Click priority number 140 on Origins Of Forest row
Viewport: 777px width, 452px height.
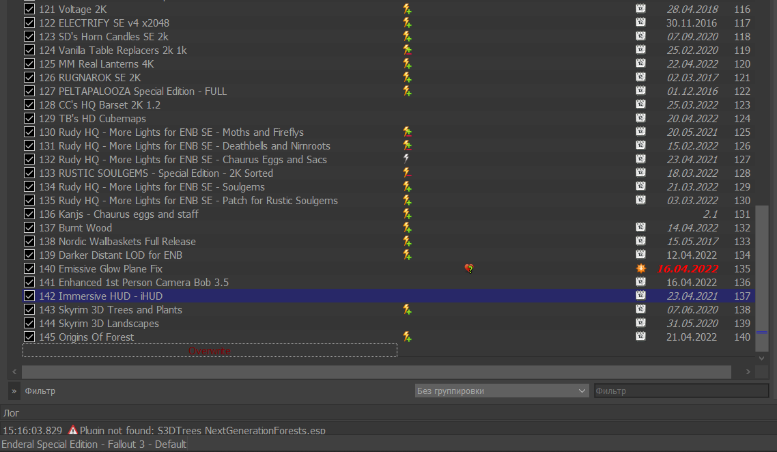click(741, 337)
